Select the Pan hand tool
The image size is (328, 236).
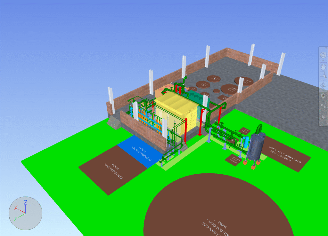pos(323,67)
